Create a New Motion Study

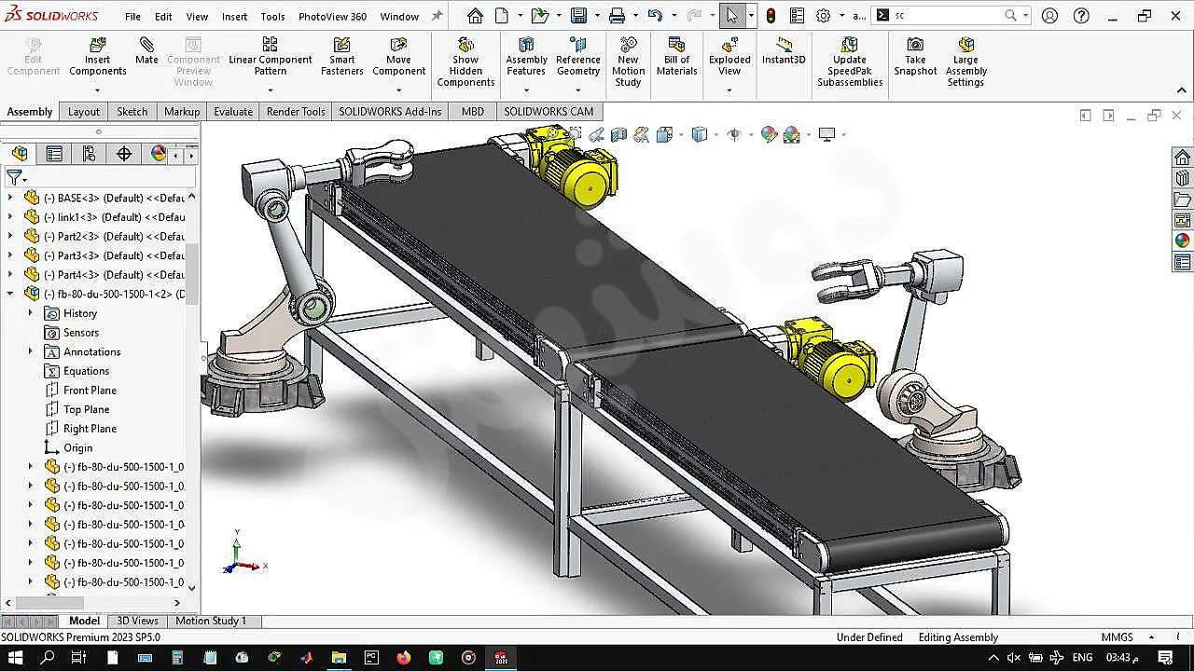point(629,62)
